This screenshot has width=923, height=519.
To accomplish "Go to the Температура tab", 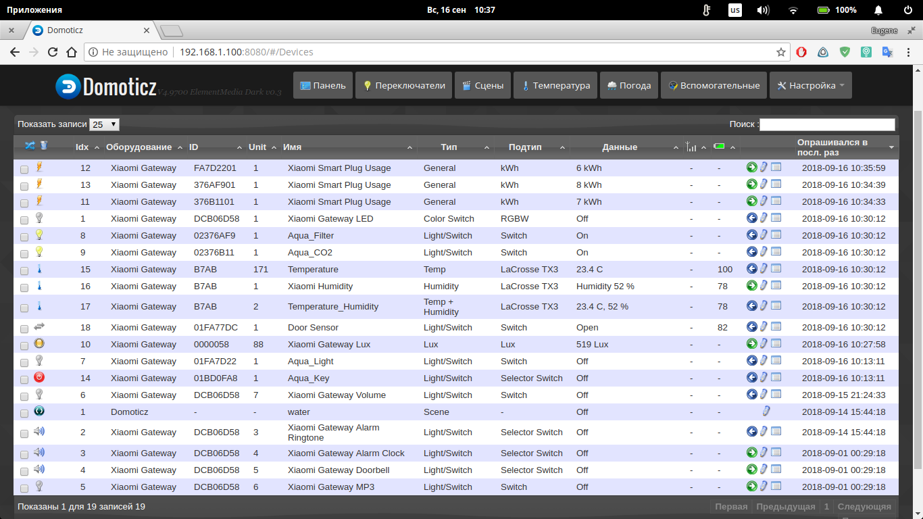I will (555, 86).
